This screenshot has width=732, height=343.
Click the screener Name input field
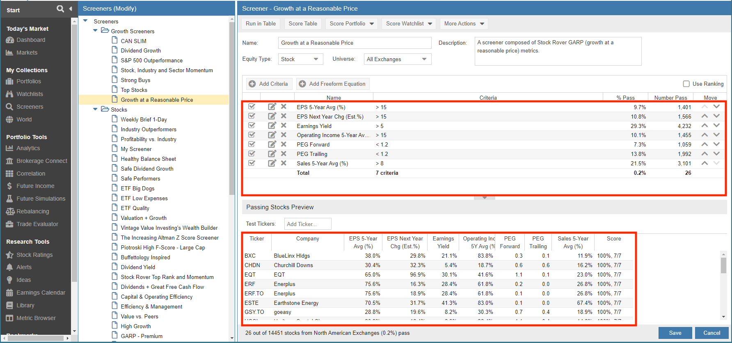click(x=355, y=43)
